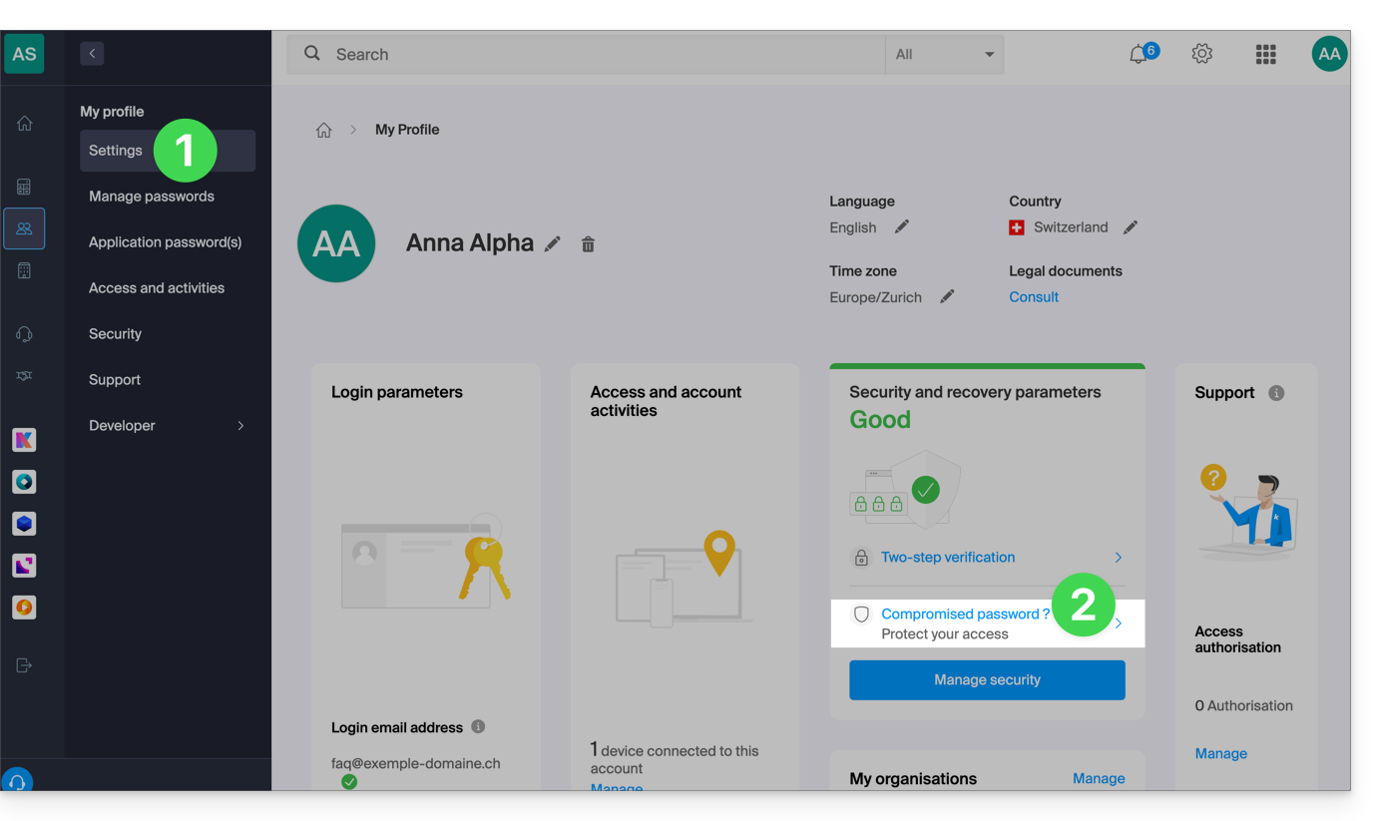Click the My profile sidebar heading
The image size is (1381, 821).
tap(112, 112)
